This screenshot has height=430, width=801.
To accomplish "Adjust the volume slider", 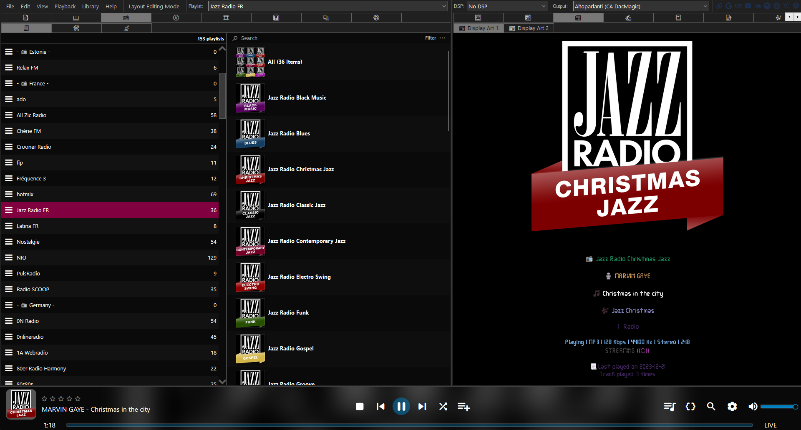I will (779, 407).
